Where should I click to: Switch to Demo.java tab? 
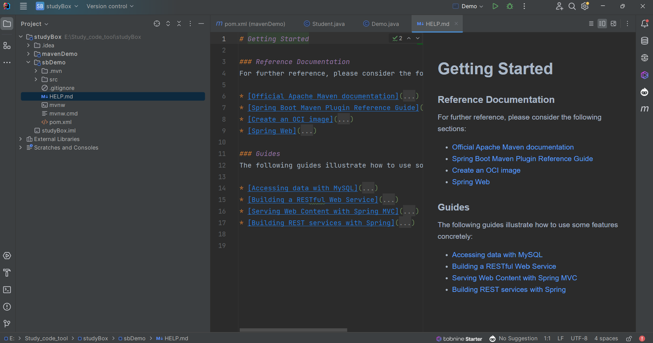pyautogui.click(x=381, y=24)
